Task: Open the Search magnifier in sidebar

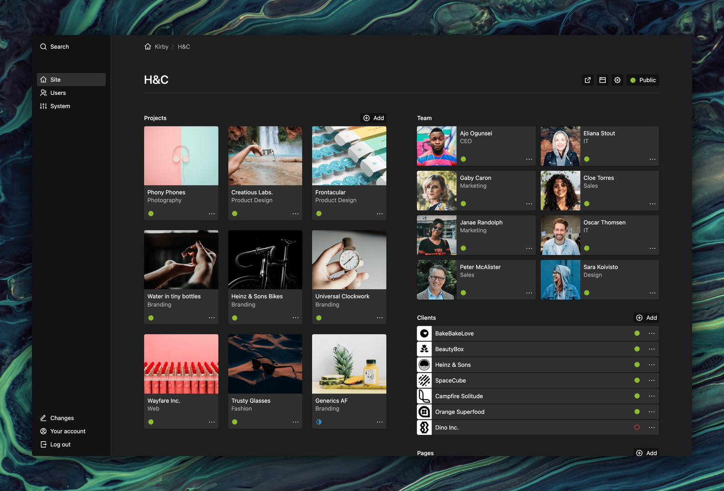Action: pos(43,47)
